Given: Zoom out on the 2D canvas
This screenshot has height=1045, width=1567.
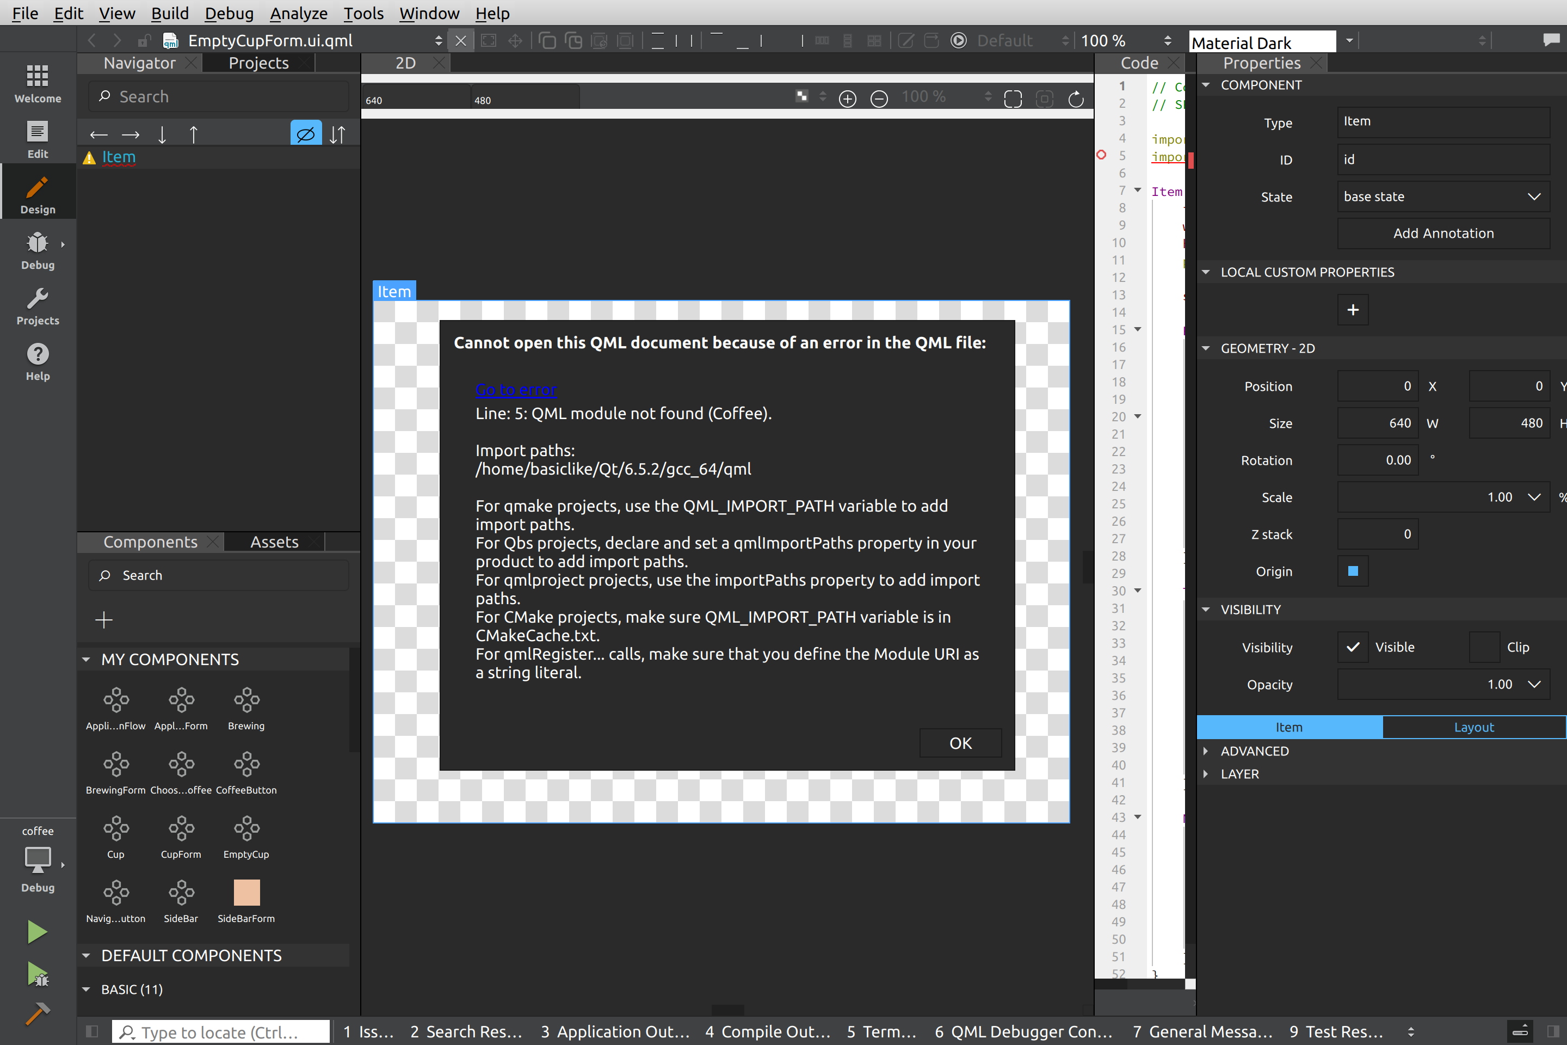Looking at the screenshot, I should click(x=879, y=99).
